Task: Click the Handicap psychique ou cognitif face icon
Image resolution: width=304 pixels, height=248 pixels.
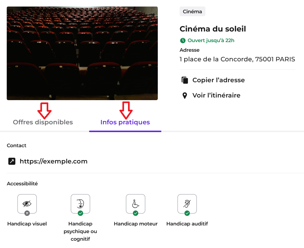Action: pos(80,204)
